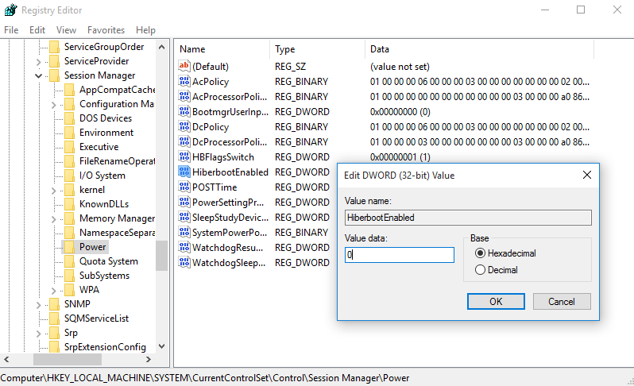This screenshot has height=386, width=634.
Task: Click the SNMP folder icon
Action: [x=54, y=304]
